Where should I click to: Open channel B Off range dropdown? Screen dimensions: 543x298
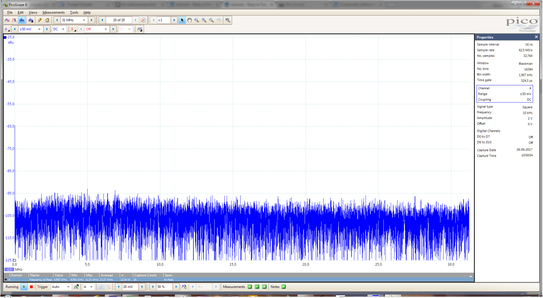tap(97, 29)
